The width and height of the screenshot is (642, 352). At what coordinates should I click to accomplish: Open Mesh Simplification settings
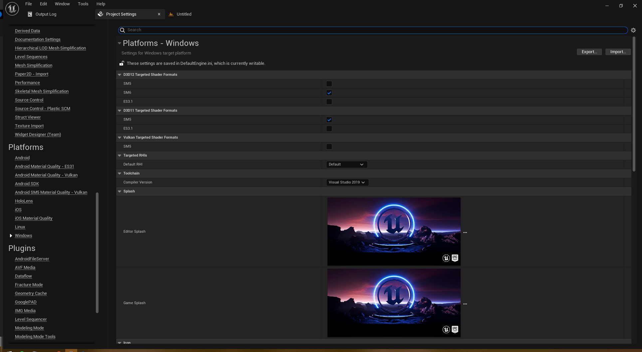click(34, 65)
